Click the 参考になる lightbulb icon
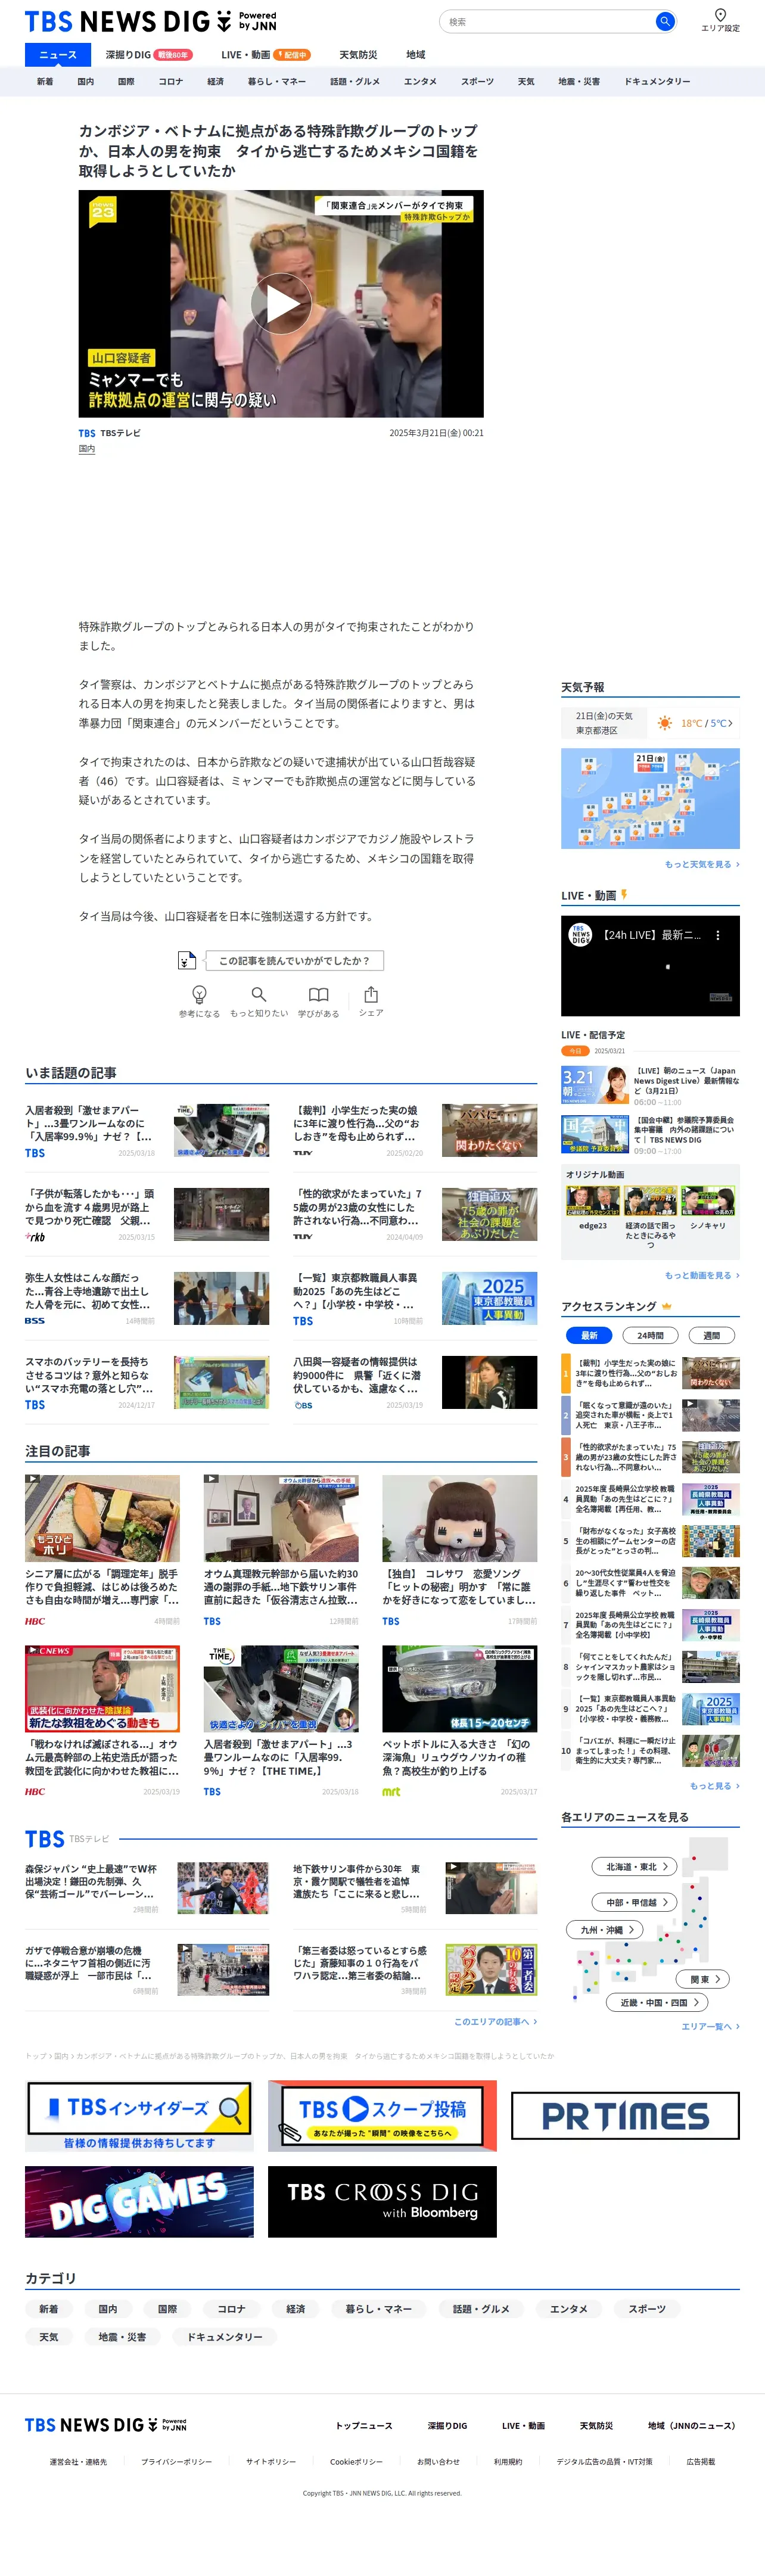 pyautogui.click(x=199, y=994)
